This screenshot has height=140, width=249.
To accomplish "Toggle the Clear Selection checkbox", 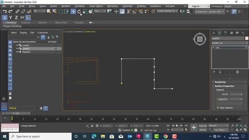I will pyautogui.click(x=218, y=108).
